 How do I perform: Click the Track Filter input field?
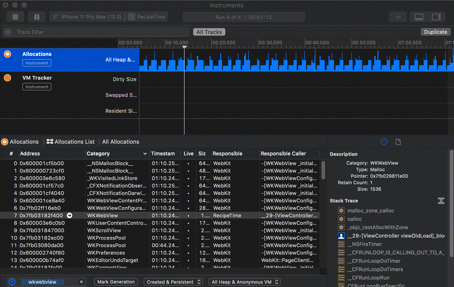101,32
